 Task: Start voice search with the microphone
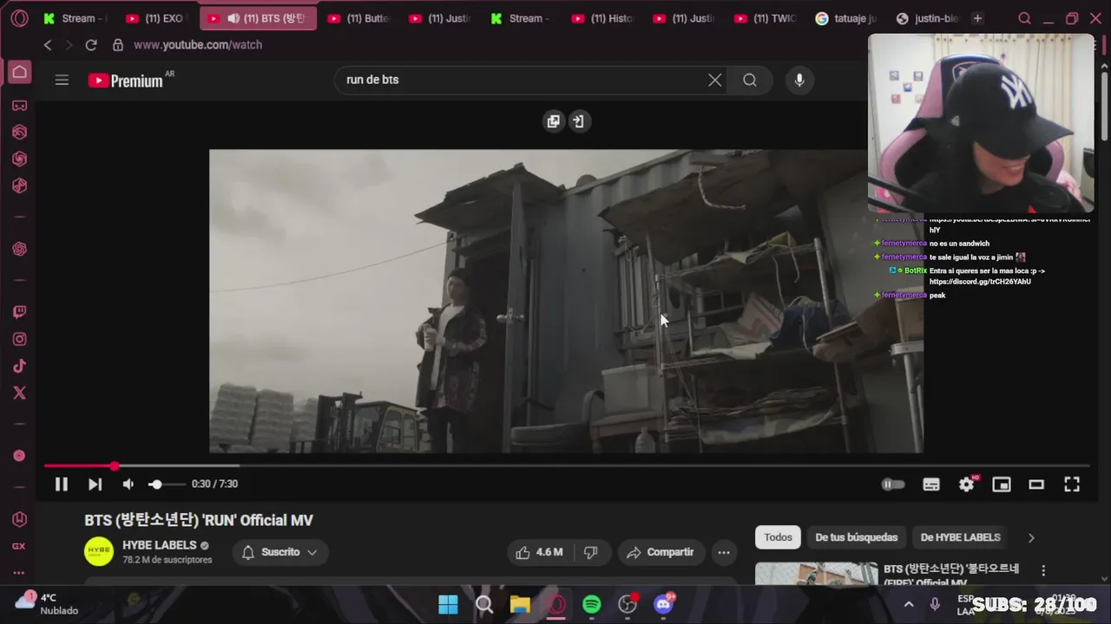[799, 80]
